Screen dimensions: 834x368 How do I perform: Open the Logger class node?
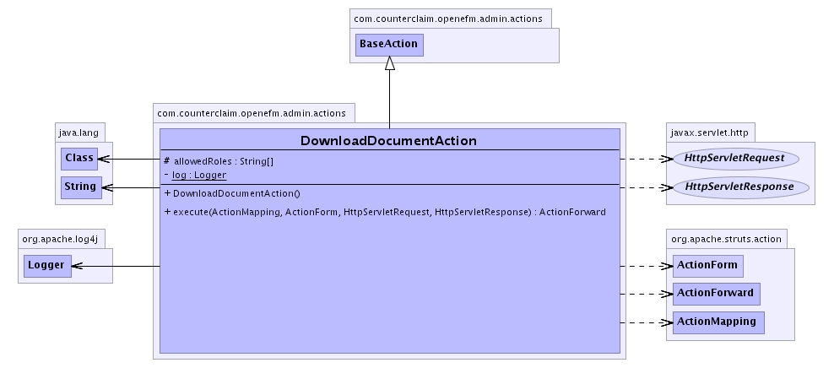[x=46, y=266]
